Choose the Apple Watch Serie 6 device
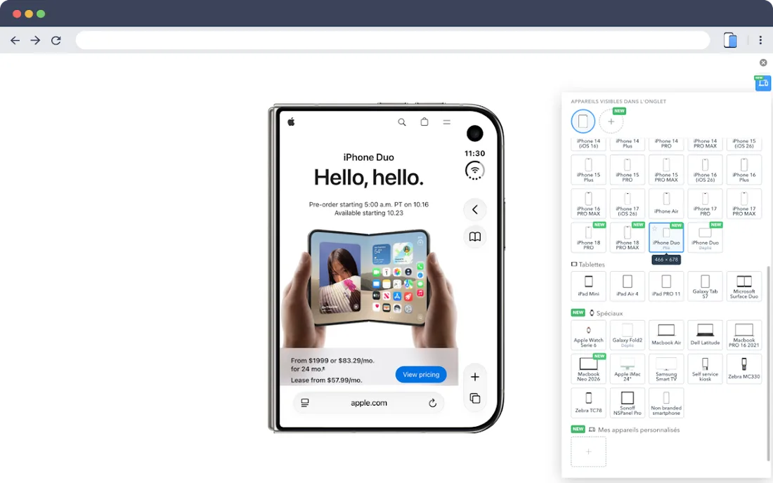773x483 pixels. point(588,335)
